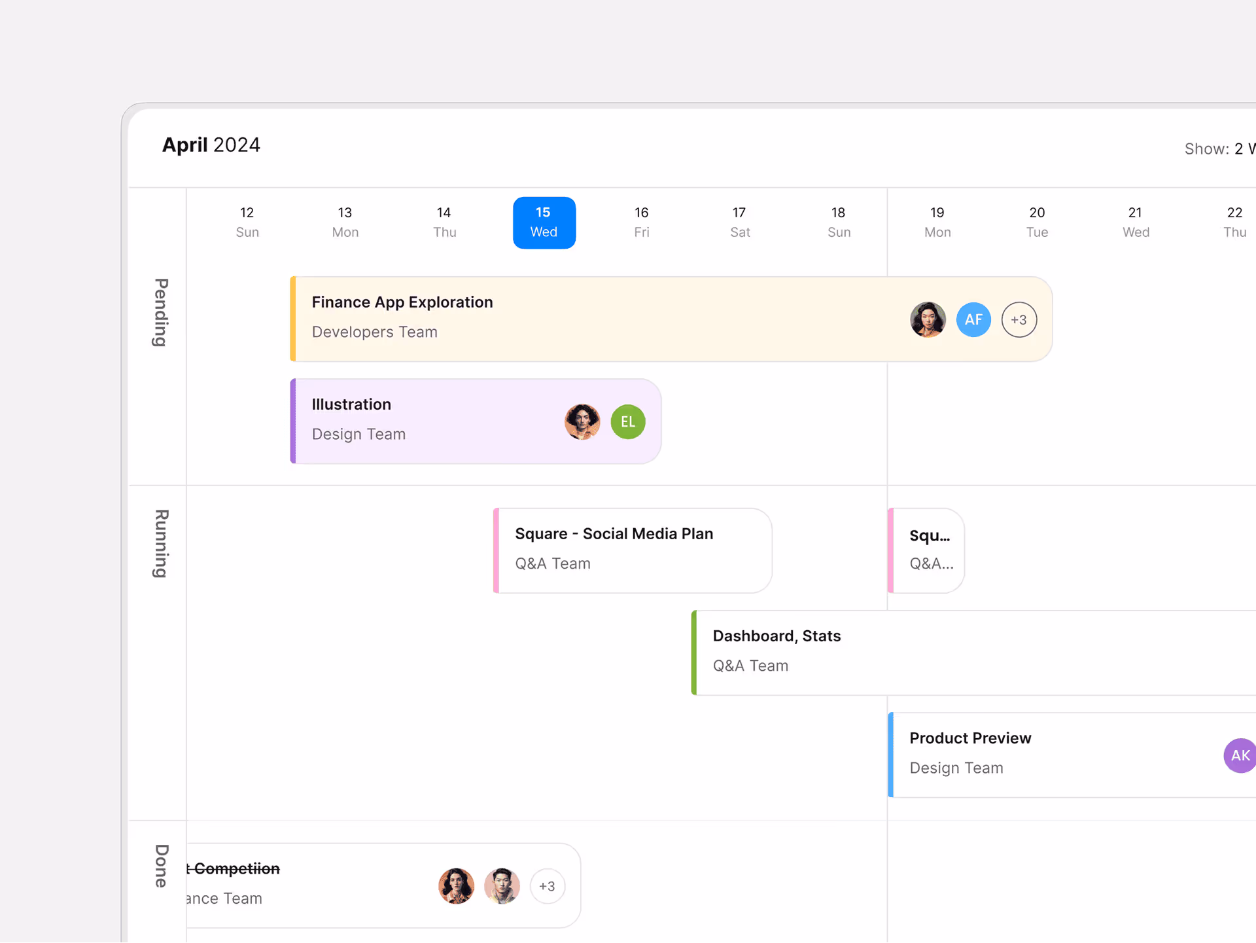The width and height of the screenshot is (1256, 943).
Task: Switch to the Running row section
Action: pyautogui.click(x=159, y=543)
